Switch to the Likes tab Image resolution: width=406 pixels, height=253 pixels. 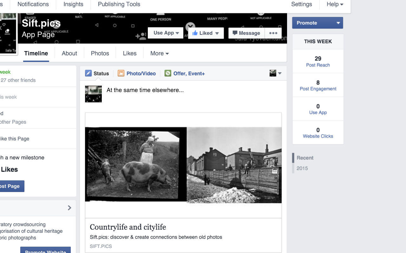pyautogui.click(x=130, y=53)
